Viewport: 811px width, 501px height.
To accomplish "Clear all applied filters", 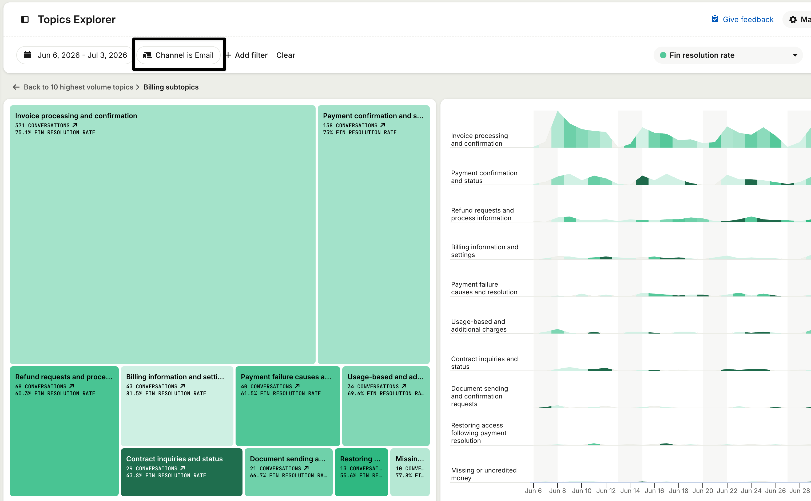I will pyautogui.click(x=286, y=55).
